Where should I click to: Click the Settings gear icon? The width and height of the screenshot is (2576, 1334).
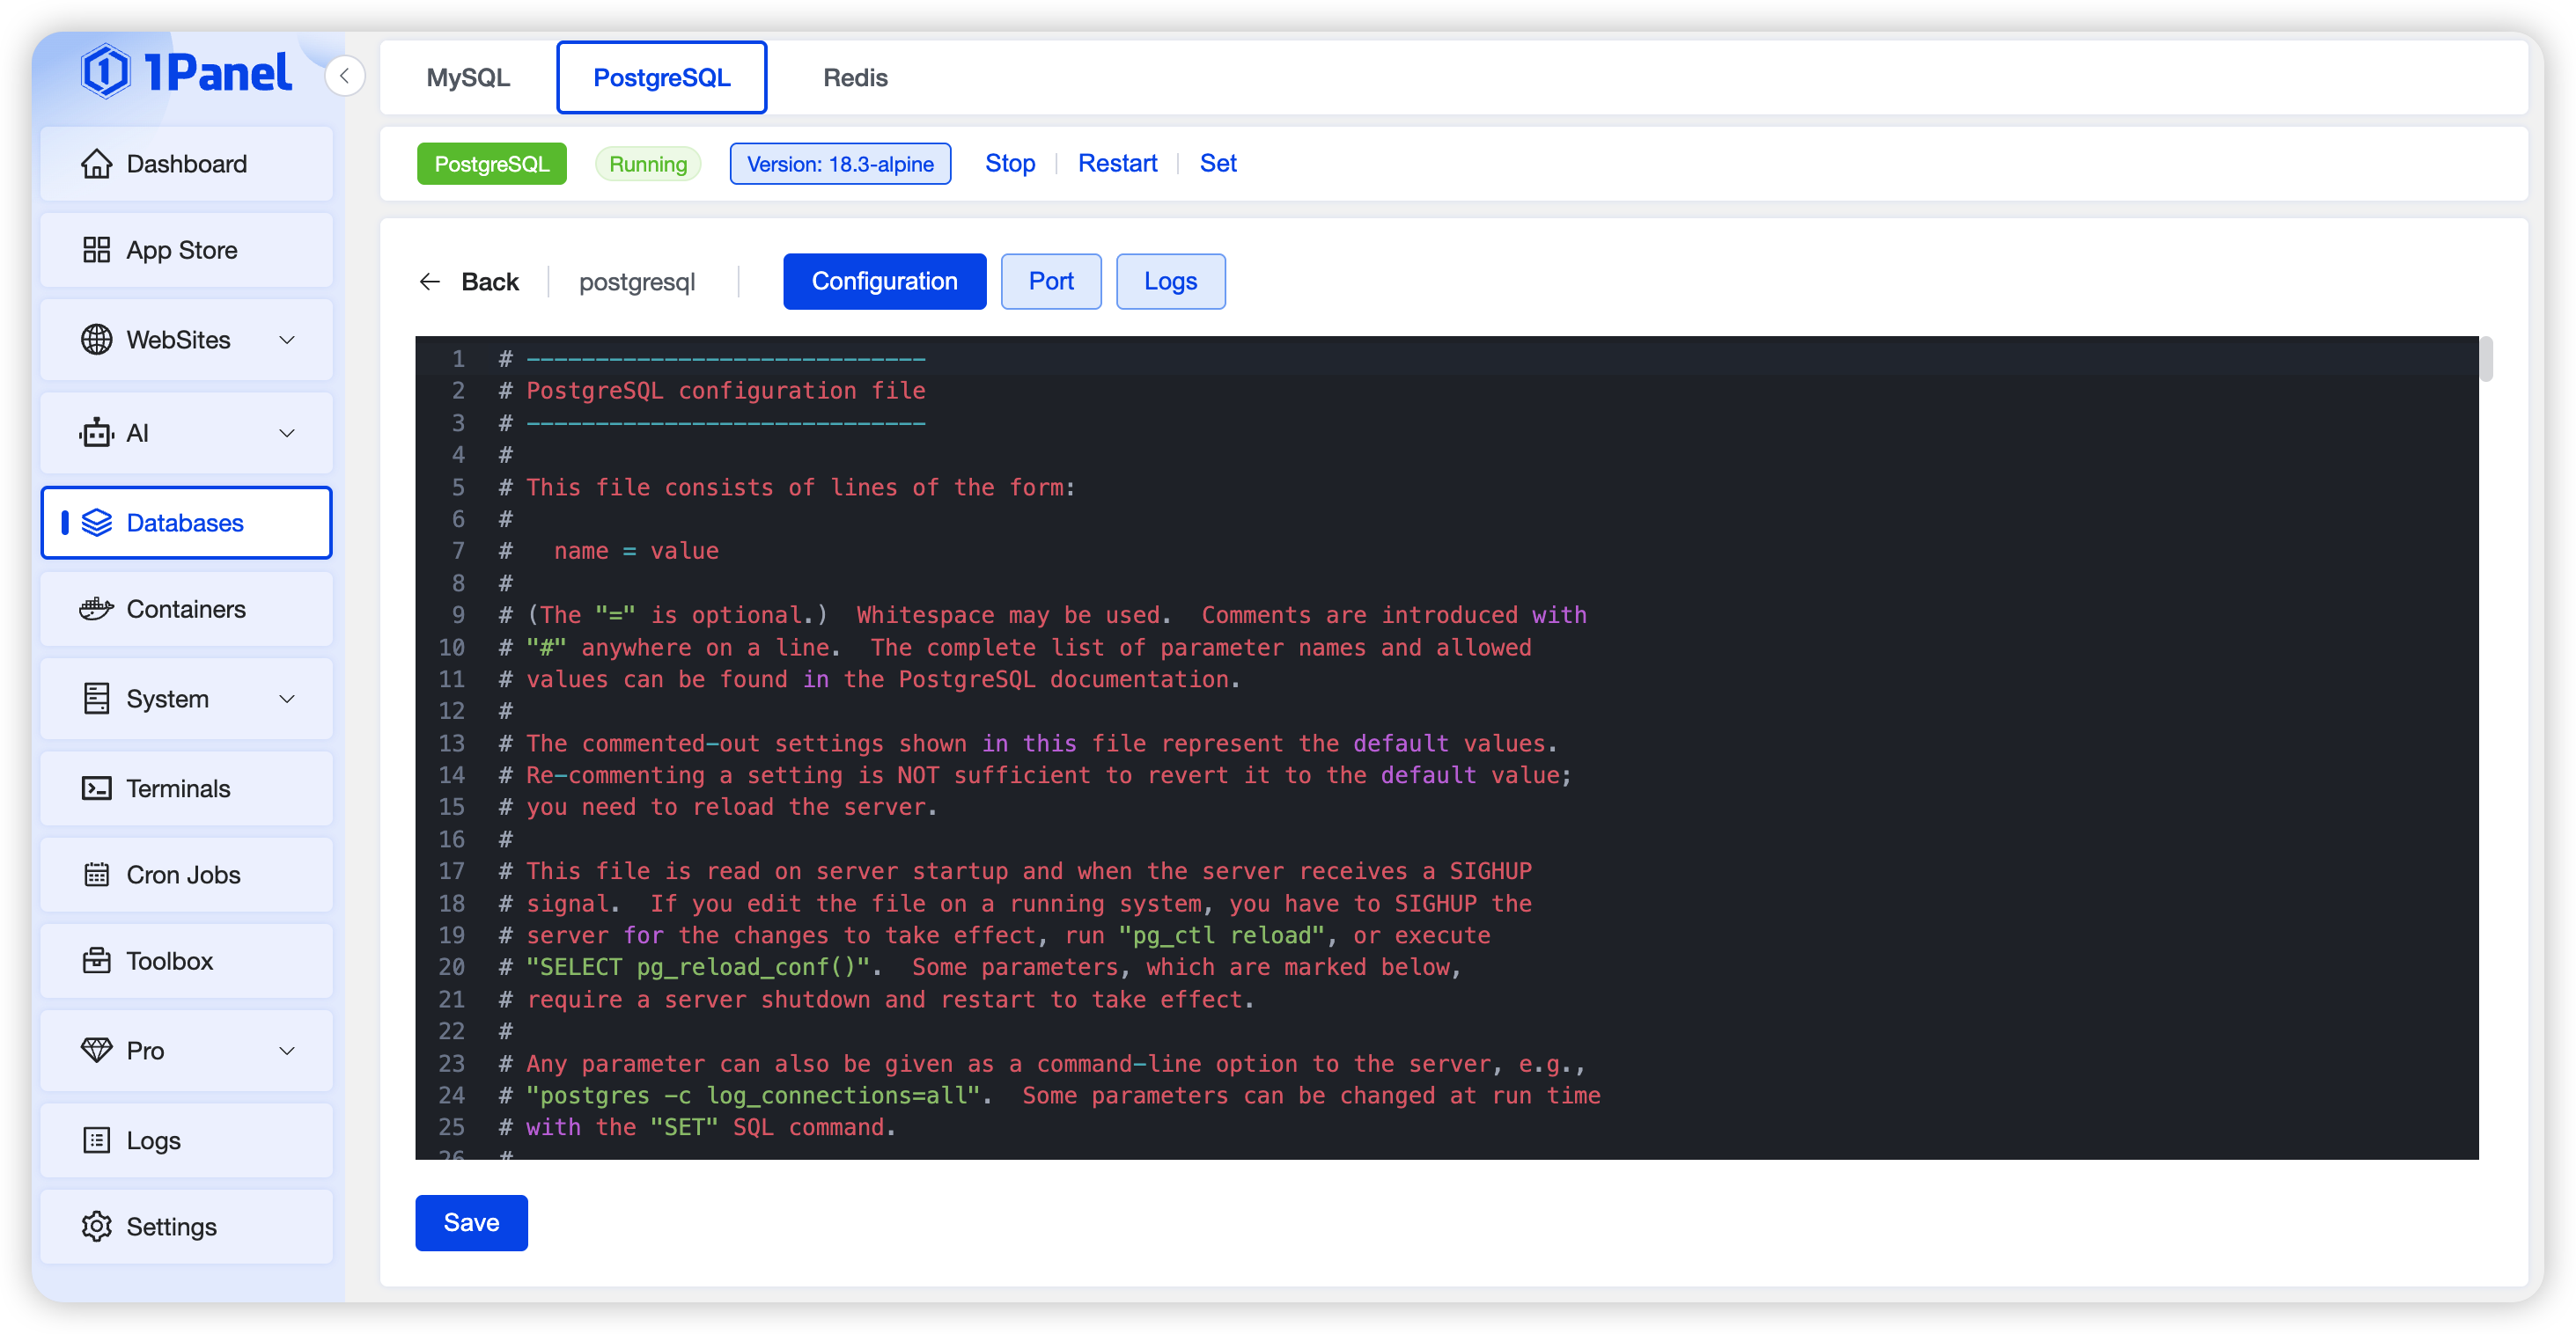[96, 1226]
